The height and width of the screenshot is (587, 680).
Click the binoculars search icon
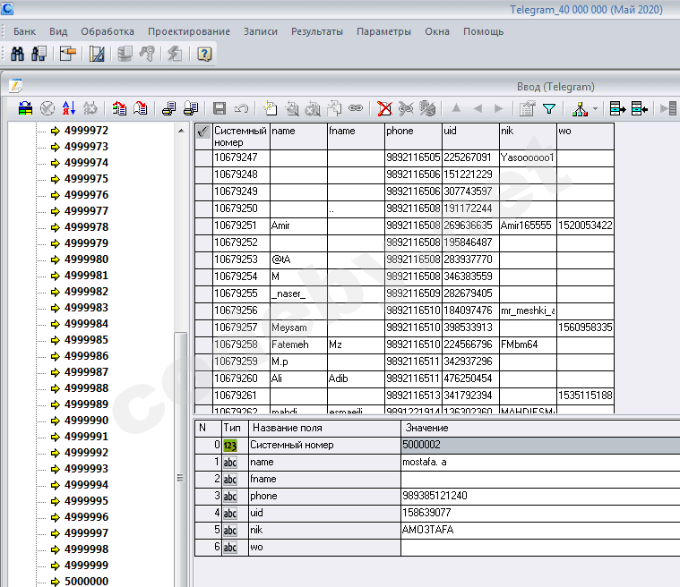[x=16, y=54]
